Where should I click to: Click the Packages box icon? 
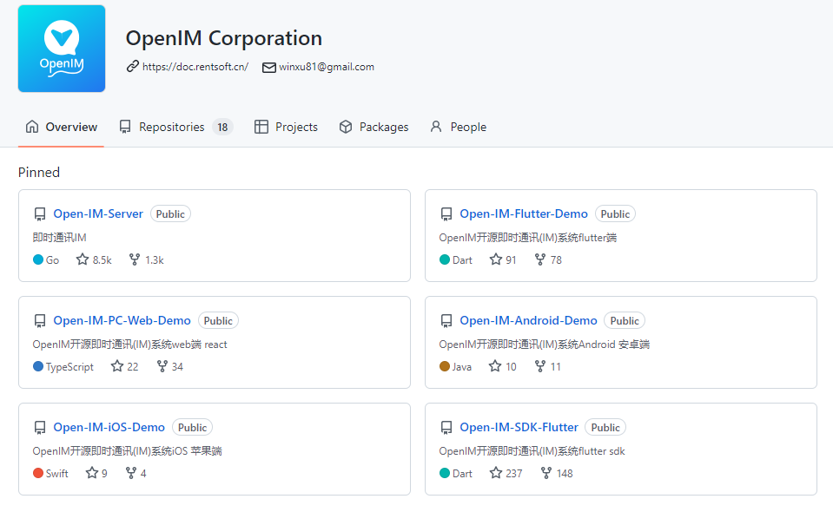click(x=345, y=127)
